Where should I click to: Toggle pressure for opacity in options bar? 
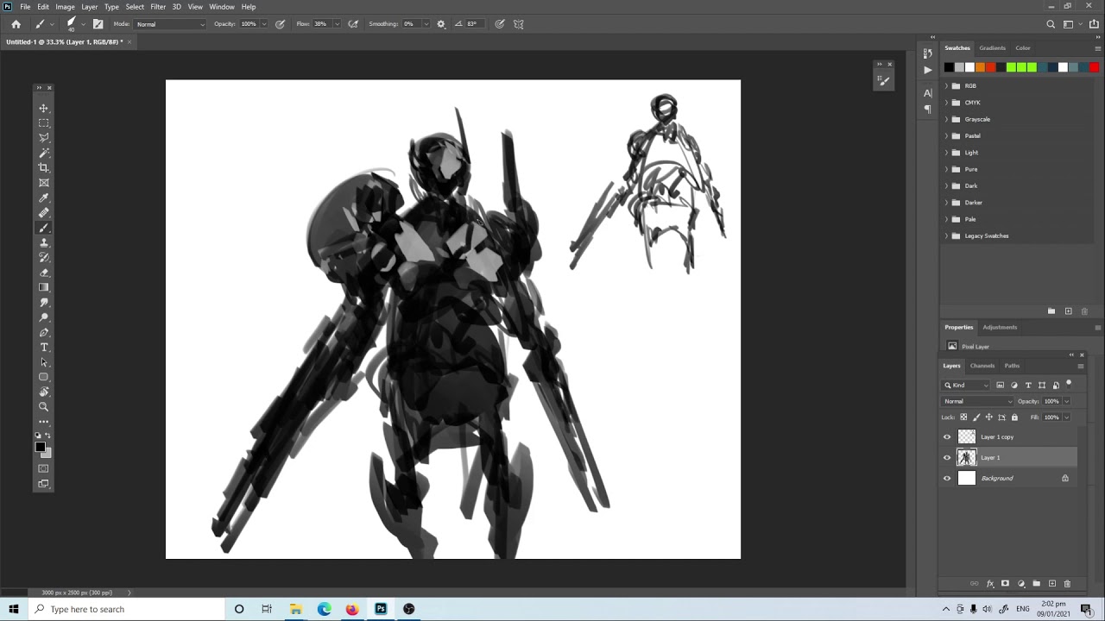click(281, 24)
